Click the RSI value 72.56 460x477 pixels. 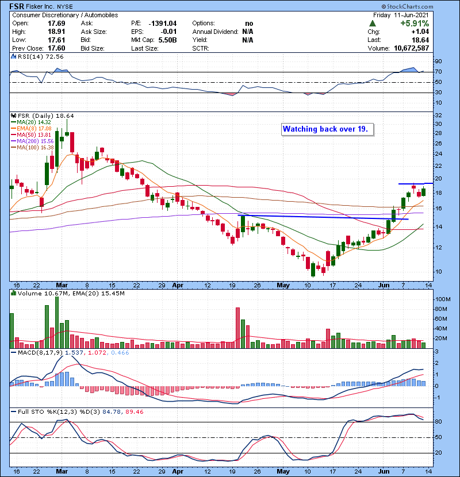pos(55,56)
